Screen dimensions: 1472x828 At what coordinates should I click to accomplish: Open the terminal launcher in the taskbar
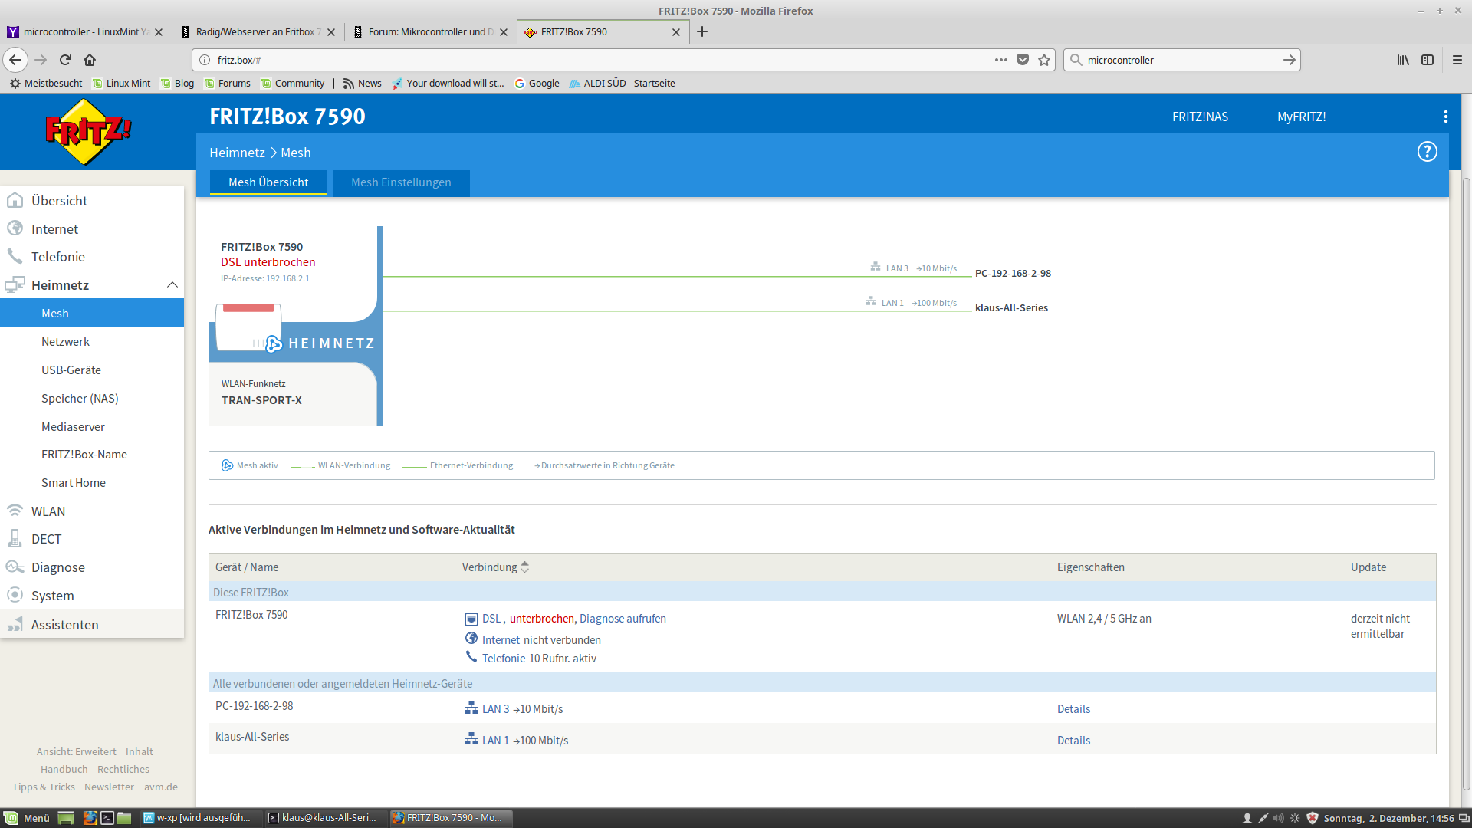[x=107, y=818]
